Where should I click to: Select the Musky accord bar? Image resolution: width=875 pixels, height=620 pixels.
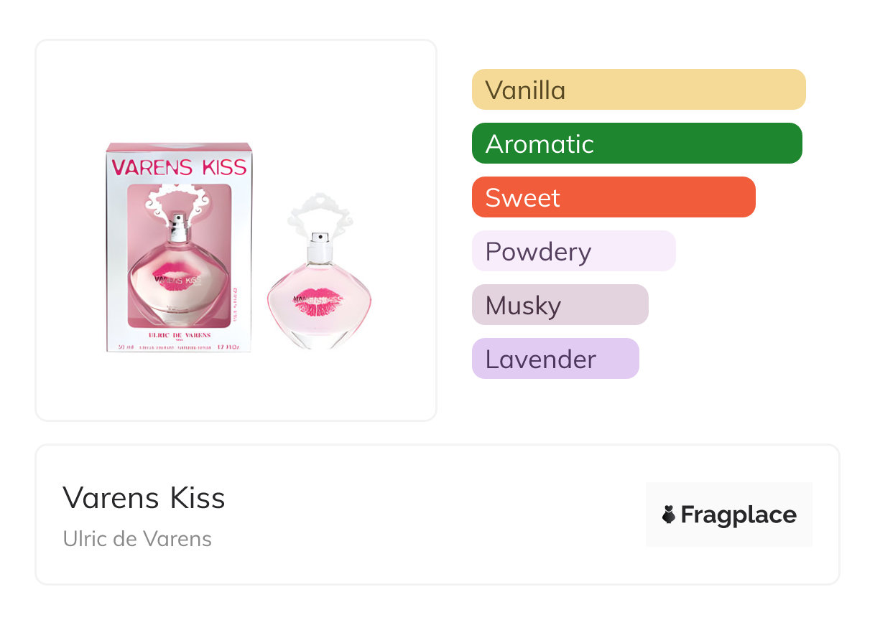pyautogui.click(x=560, y=305)
